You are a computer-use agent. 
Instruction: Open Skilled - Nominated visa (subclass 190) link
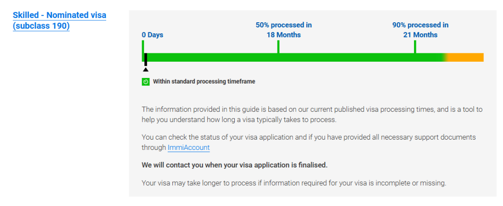coord(59,20)
